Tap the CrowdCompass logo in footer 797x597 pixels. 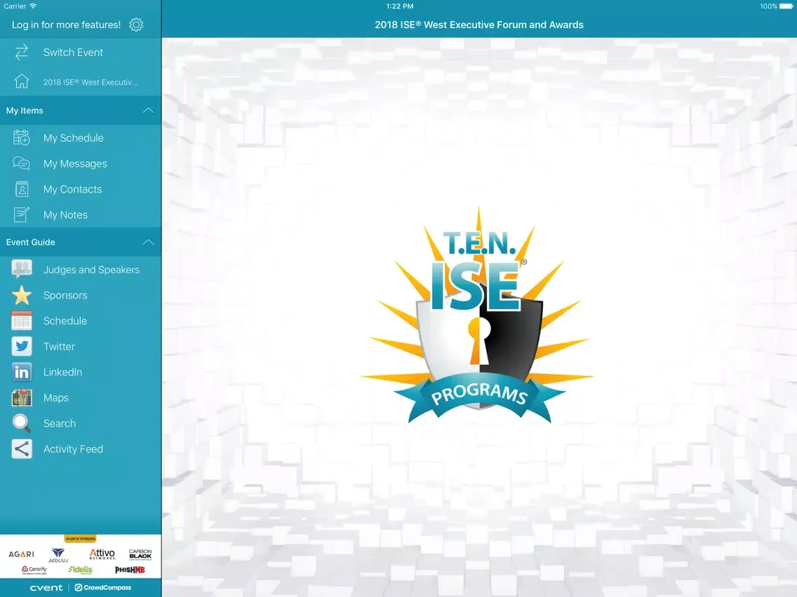(x=103, y=587)
